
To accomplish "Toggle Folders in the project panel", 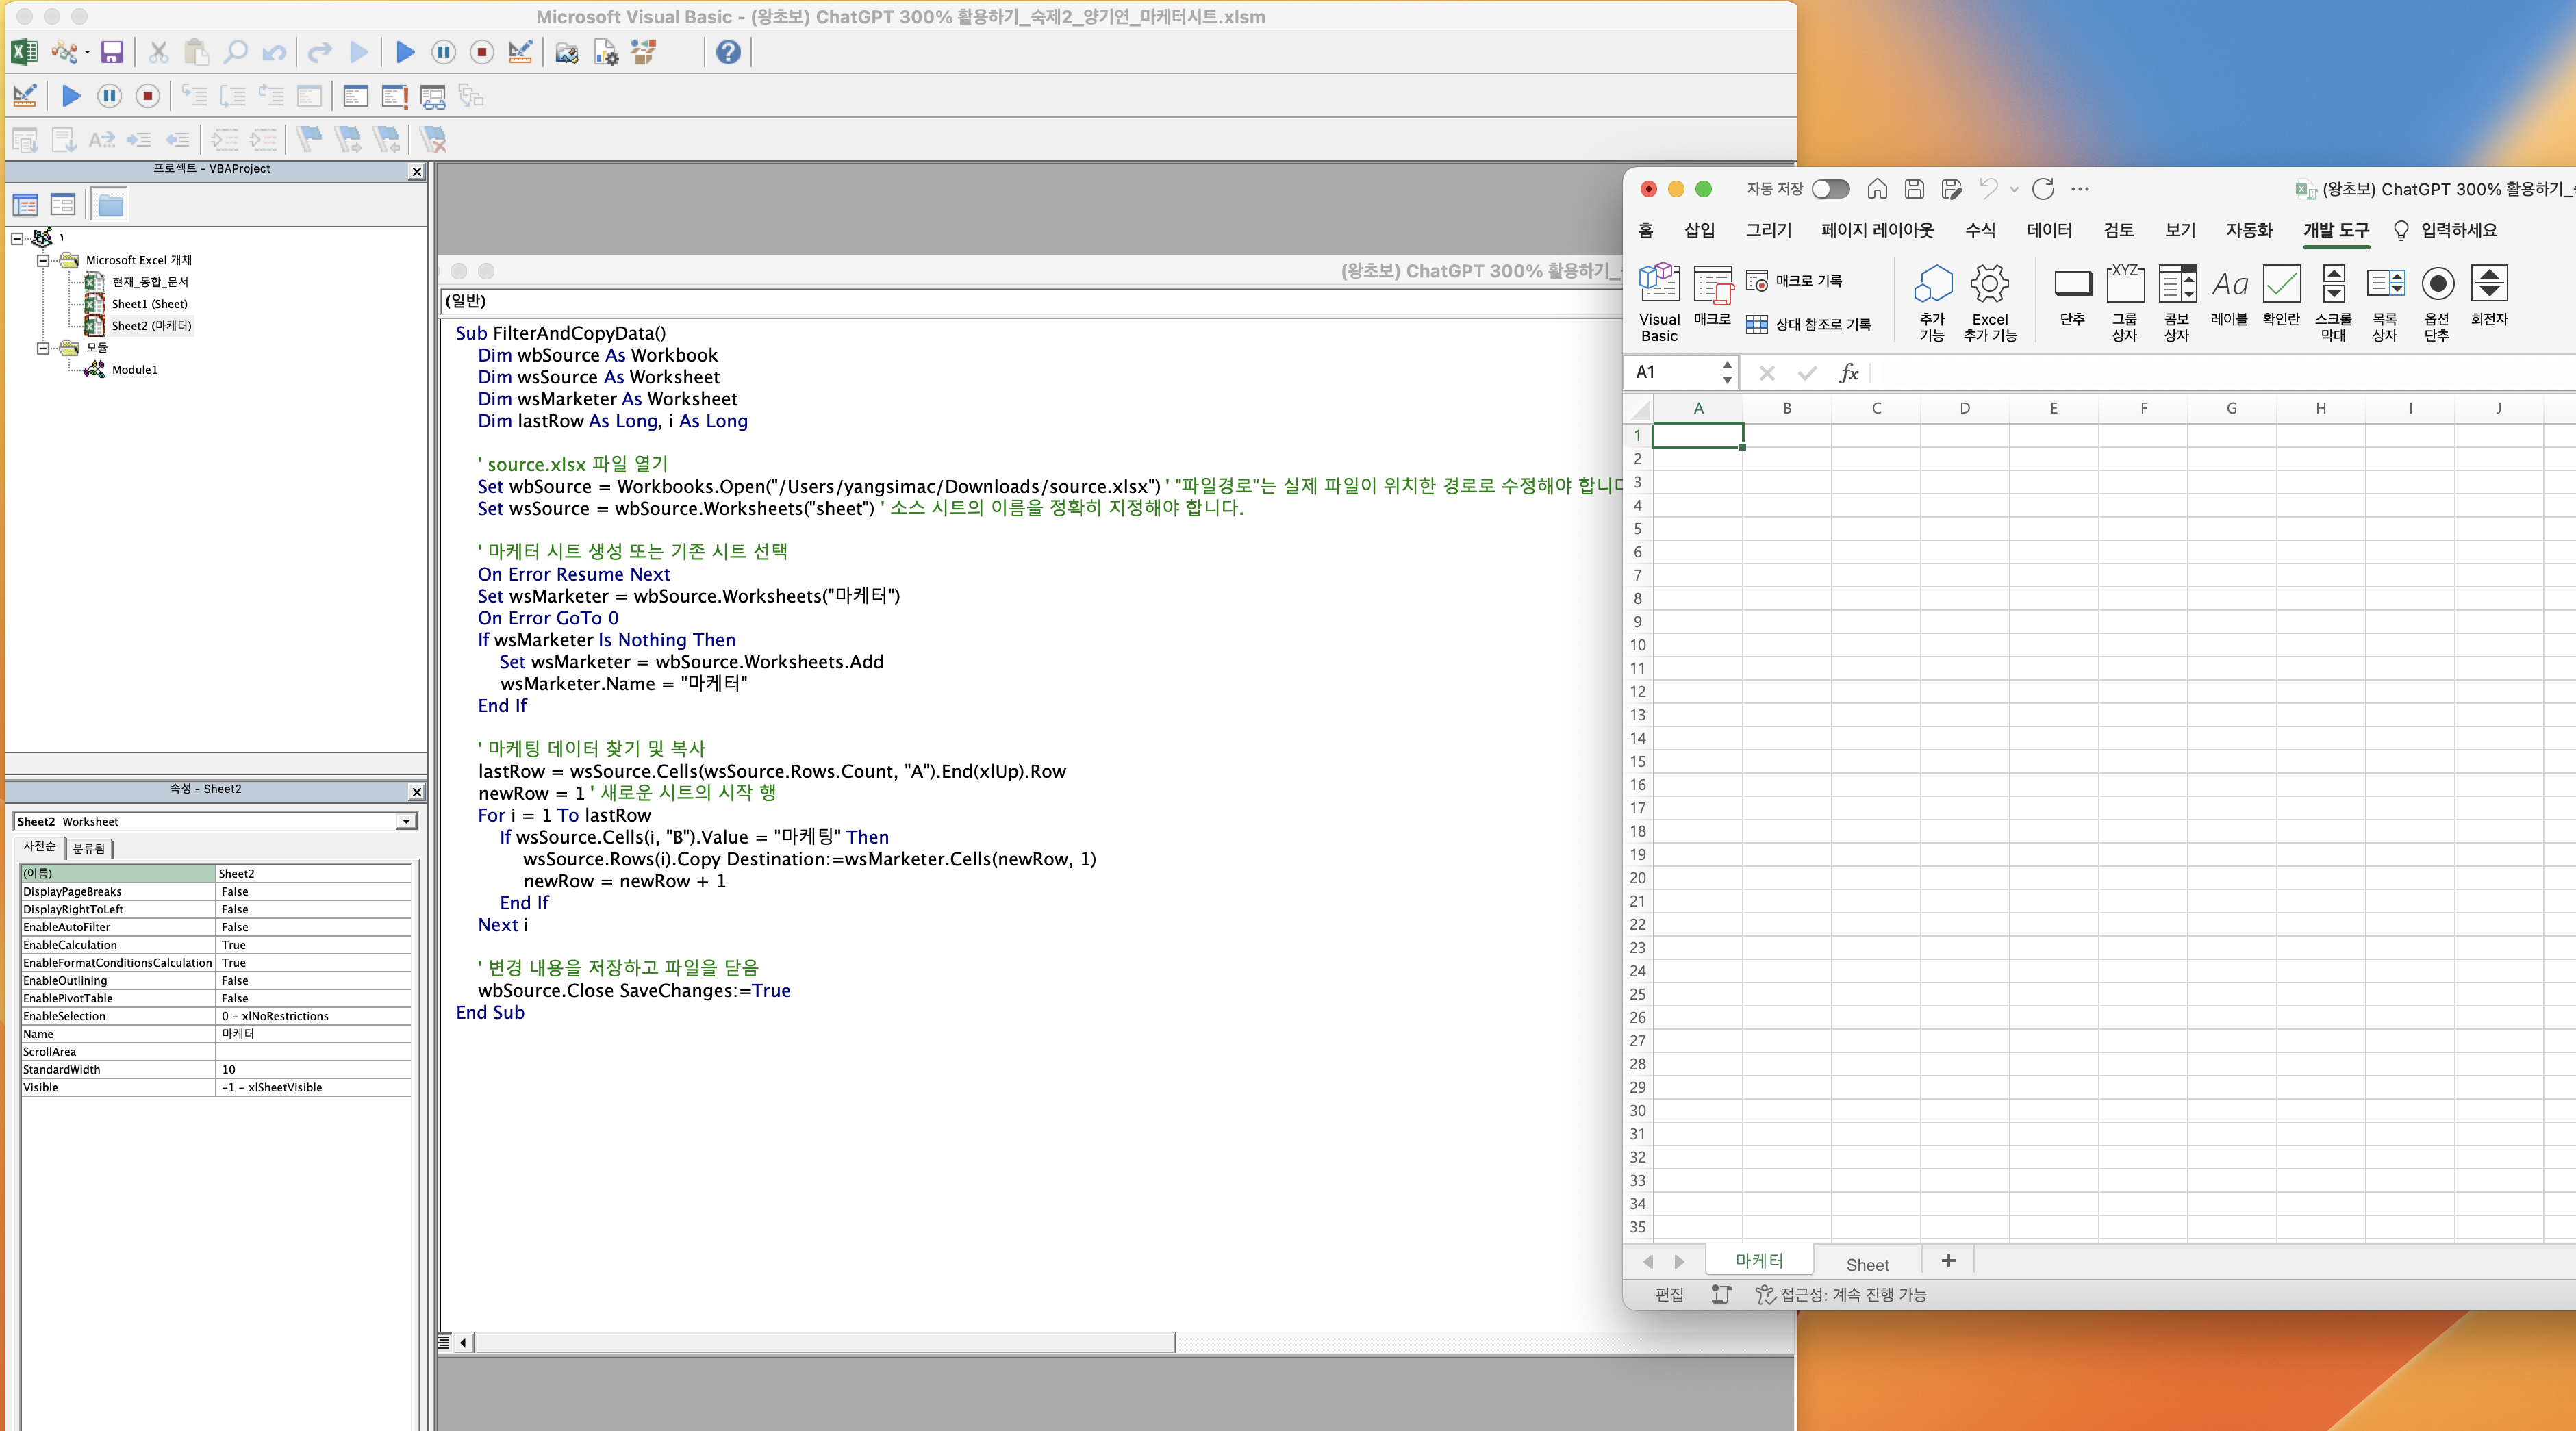I will pyautogui.click(x=110, y=205).
